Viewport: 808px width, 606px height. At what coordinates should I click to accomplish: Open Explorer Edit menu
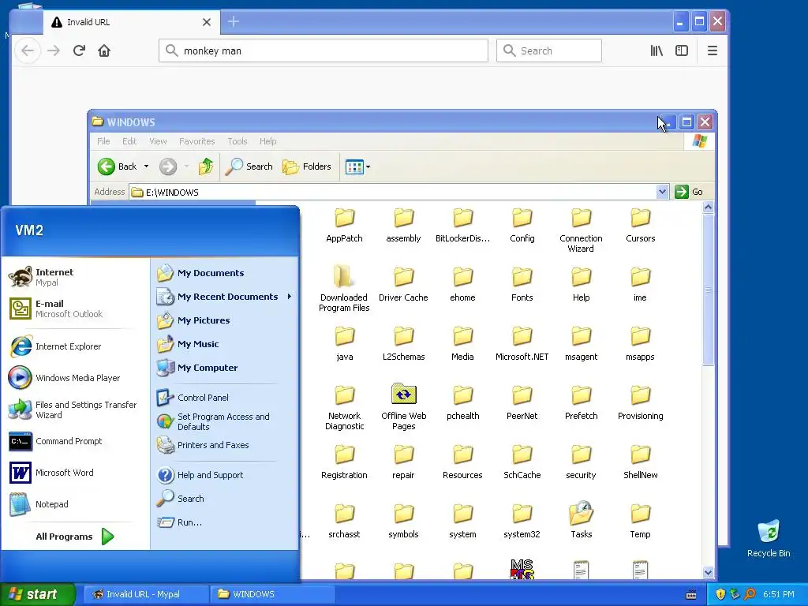pyautogui.click(x=129, y=141)
